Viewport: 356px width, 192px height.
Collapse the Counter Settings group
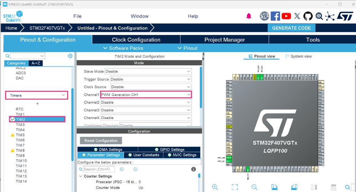81,176
